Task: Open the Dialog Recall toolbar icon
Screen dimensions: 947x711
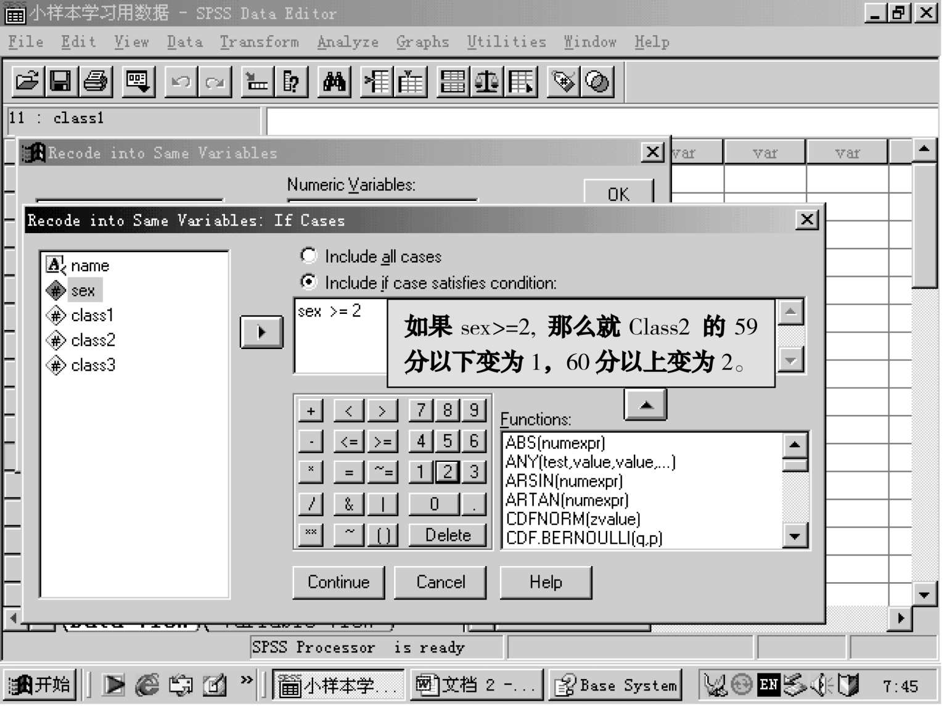Action: click(138, 81)
